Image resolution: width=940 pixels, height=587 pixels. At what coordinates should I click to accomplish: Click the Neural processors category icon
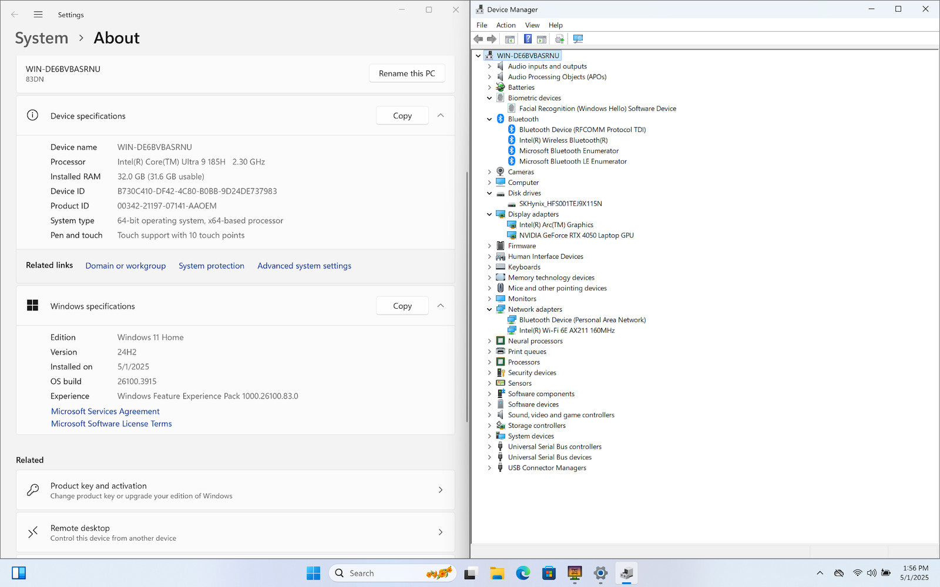[x=501, y=341]
